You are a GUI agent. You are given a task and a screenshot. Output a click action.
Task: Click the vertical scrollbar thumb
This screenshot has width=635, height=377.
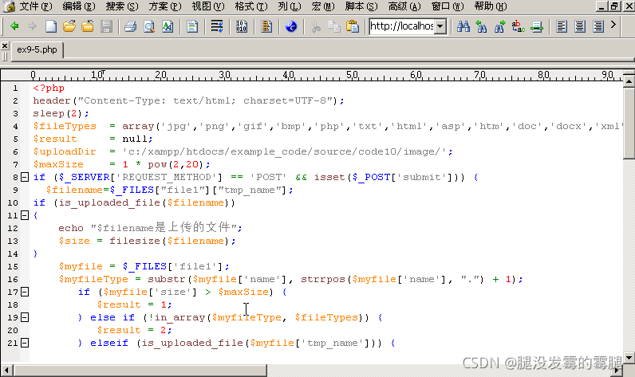tap(629, 124)
